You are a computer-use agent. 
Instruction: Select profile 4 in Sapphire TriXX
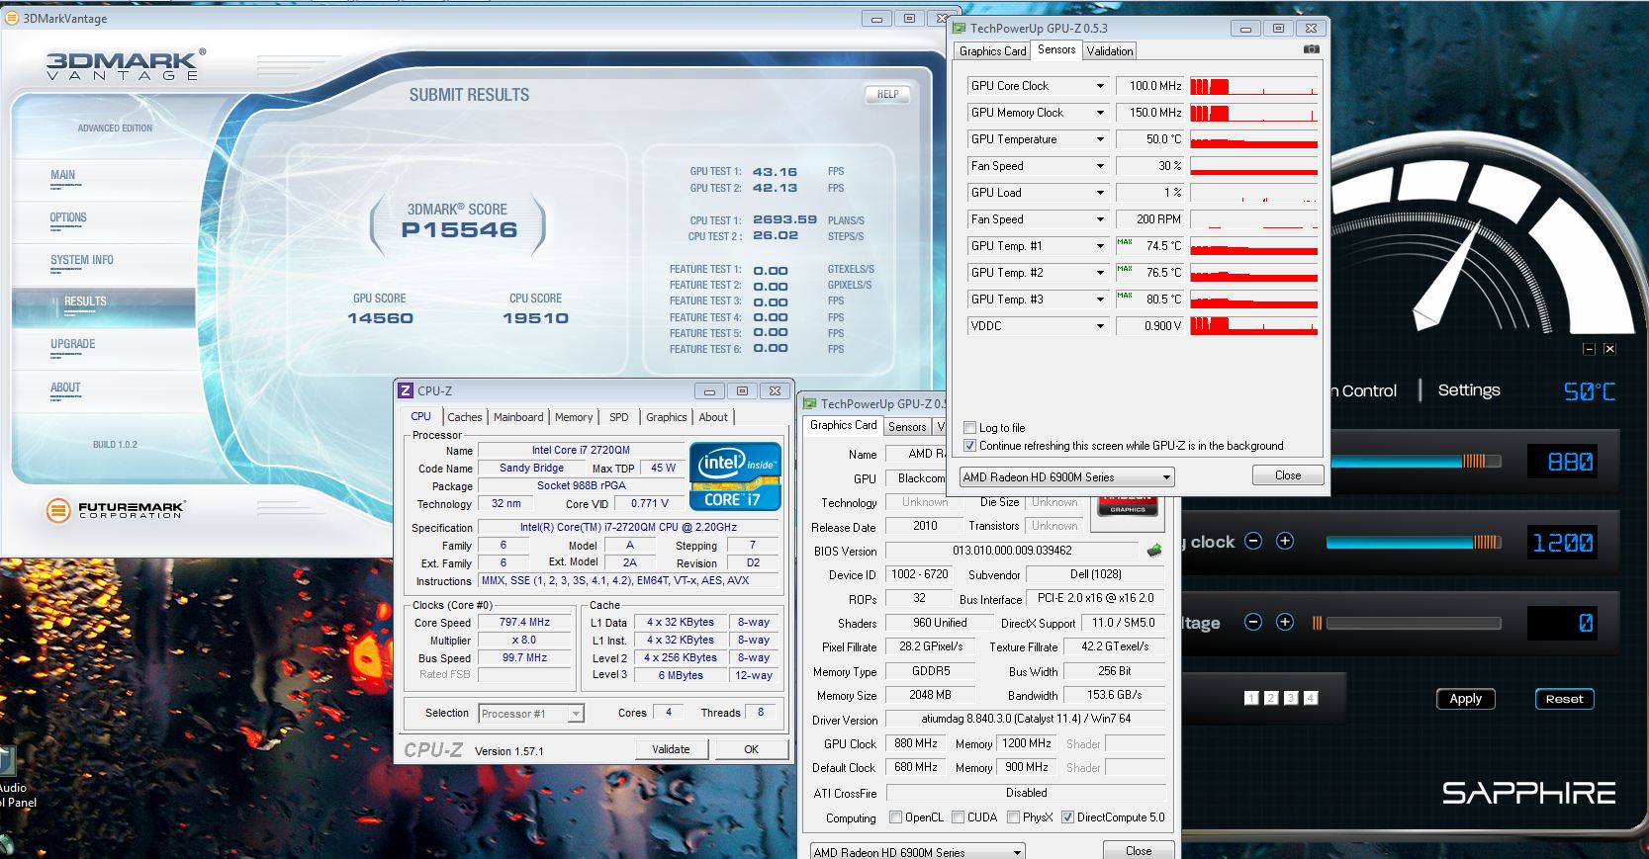point(1311,698)
